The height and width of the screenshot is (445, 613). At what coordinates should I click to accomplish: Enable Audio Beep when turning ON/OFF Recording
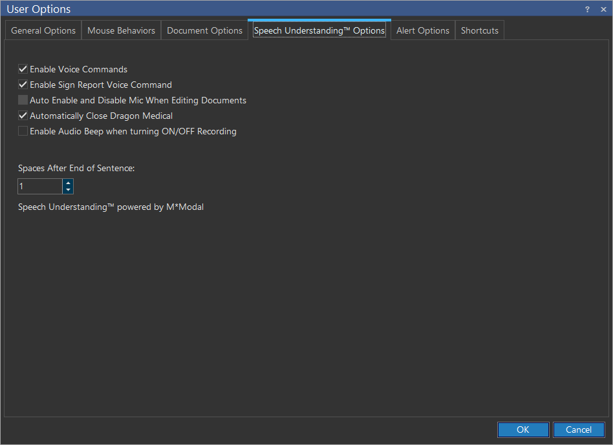[23, 131]
